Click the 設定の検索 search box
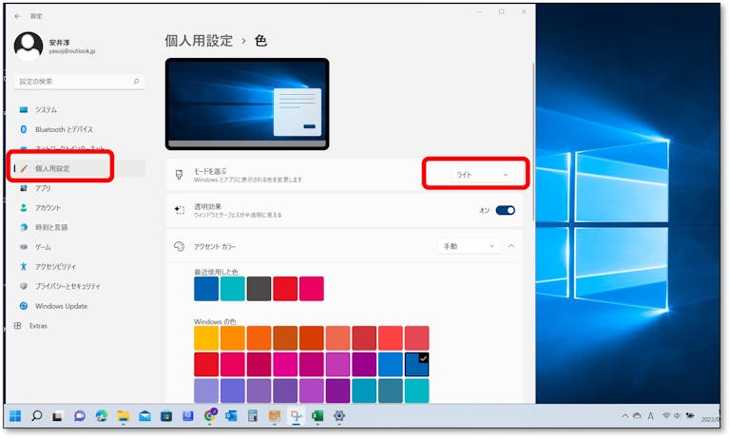730x438 pixels. click(79, 82)
